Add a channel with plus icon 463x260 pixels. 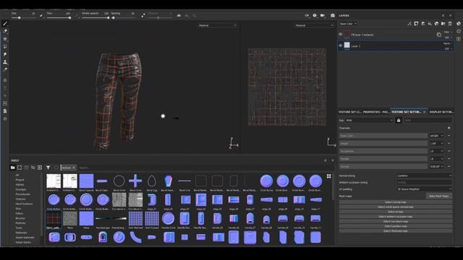pyautogui.click(x=449, y=129)
